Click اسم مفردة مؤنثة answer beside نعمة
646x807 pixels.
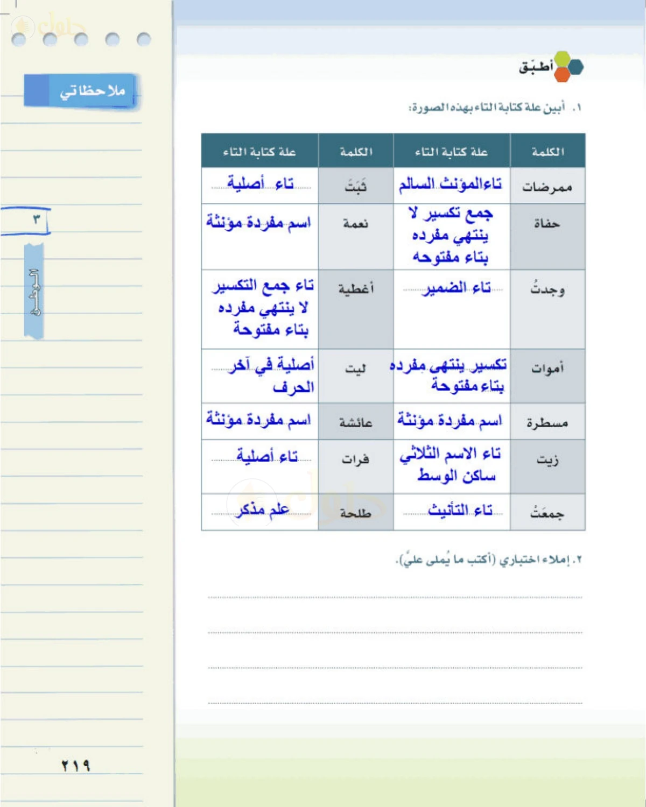[x=258, y=222]
